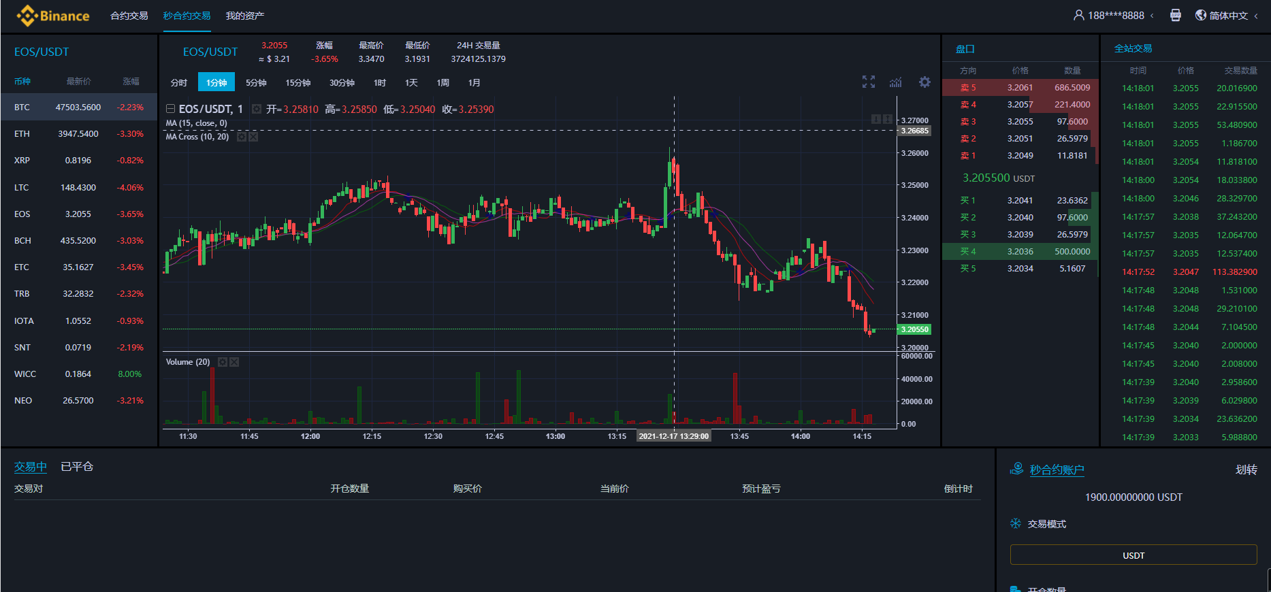Select the XRP row in coin list
Screen dimensions: 1271x592
[79, 160]
